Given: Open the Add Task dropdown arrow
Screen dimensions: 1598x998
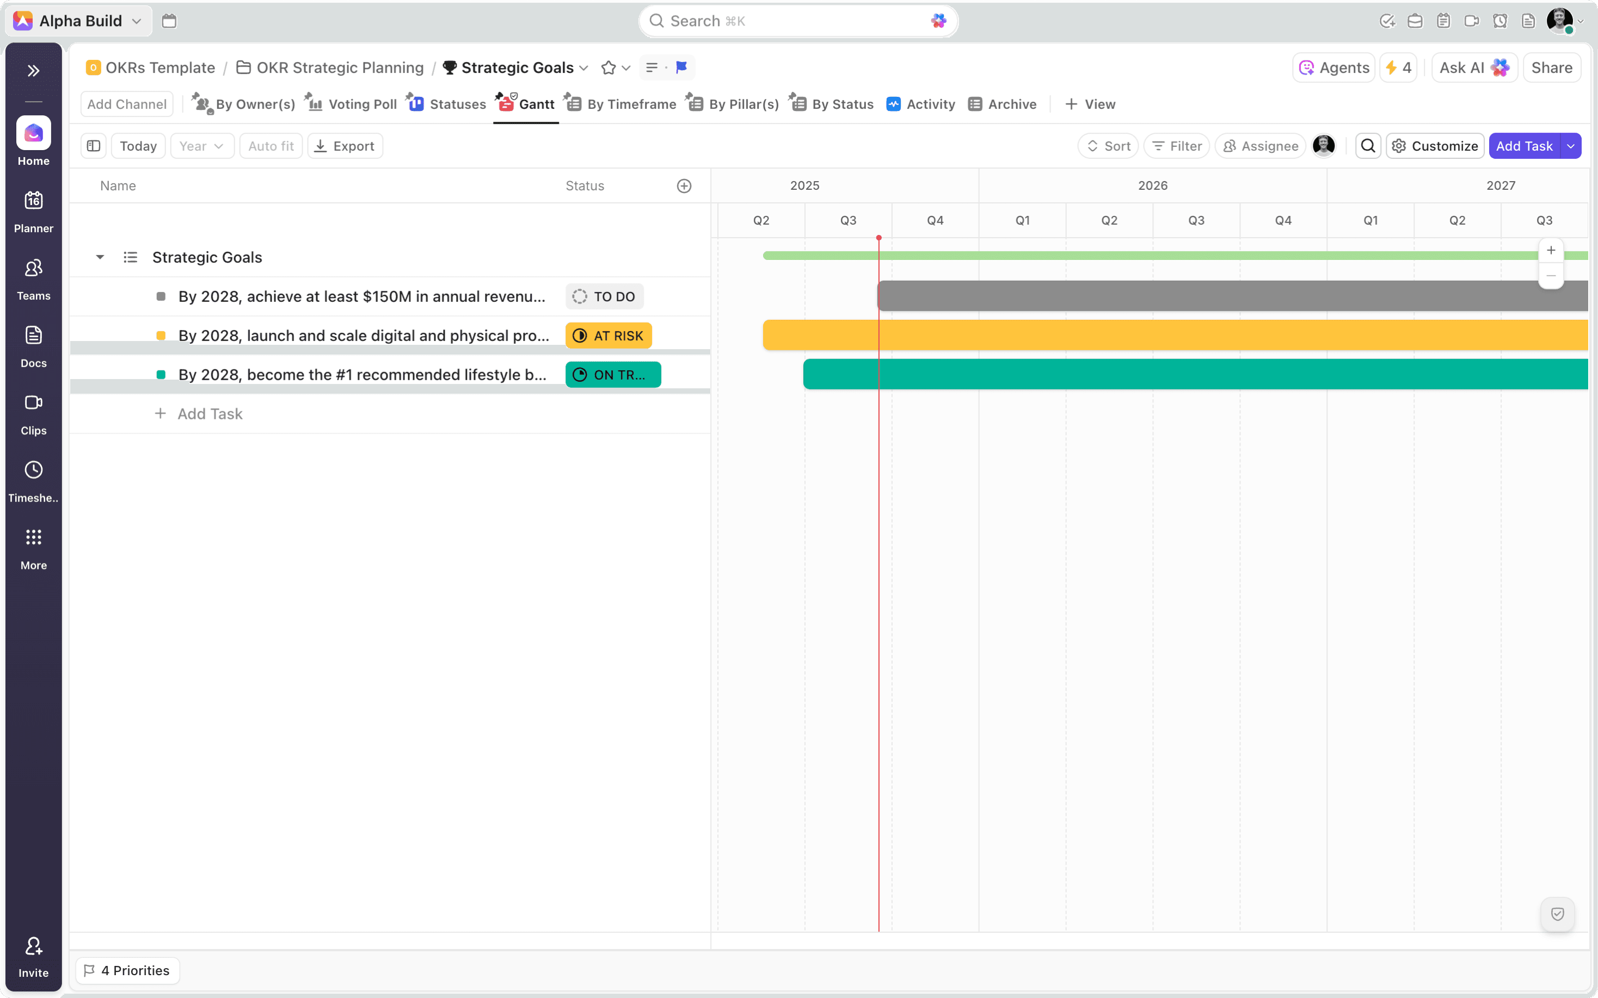Looking at the screenshot, I should coord(1571,146).
